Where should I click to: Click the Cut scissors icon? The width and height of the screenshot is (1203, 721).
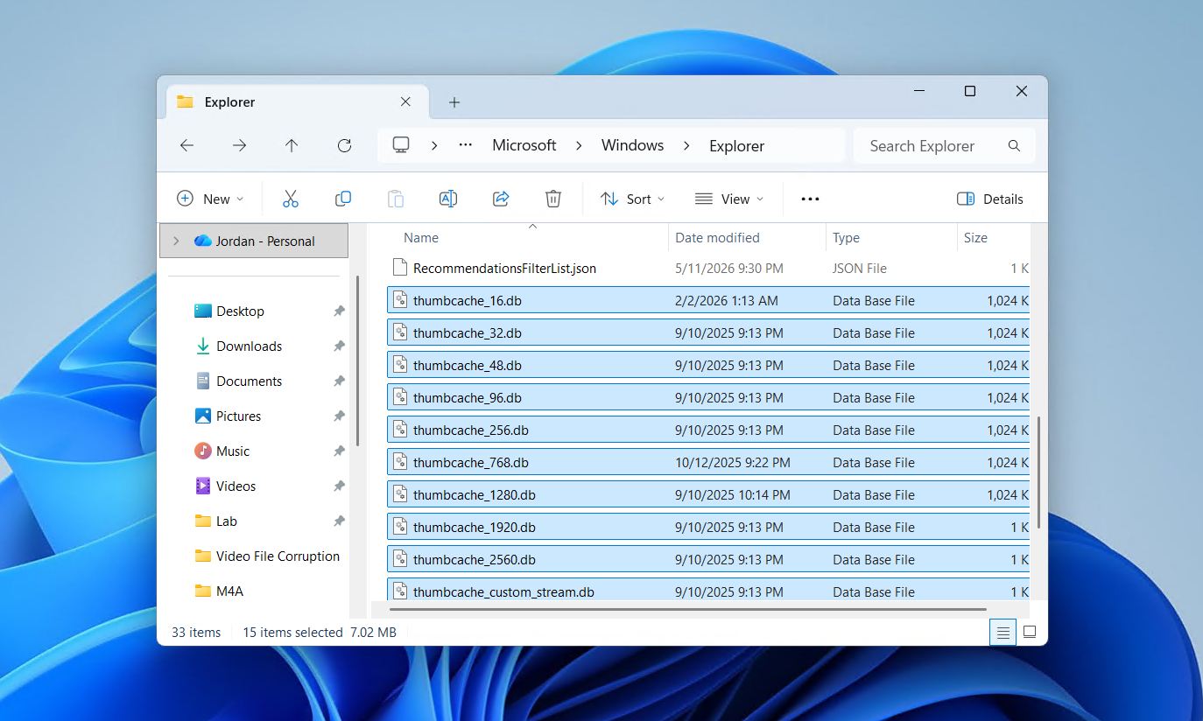291,199
